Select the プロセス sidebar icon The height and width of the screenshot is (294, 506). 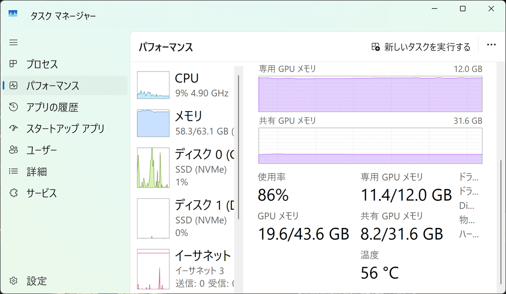point(13,64)
